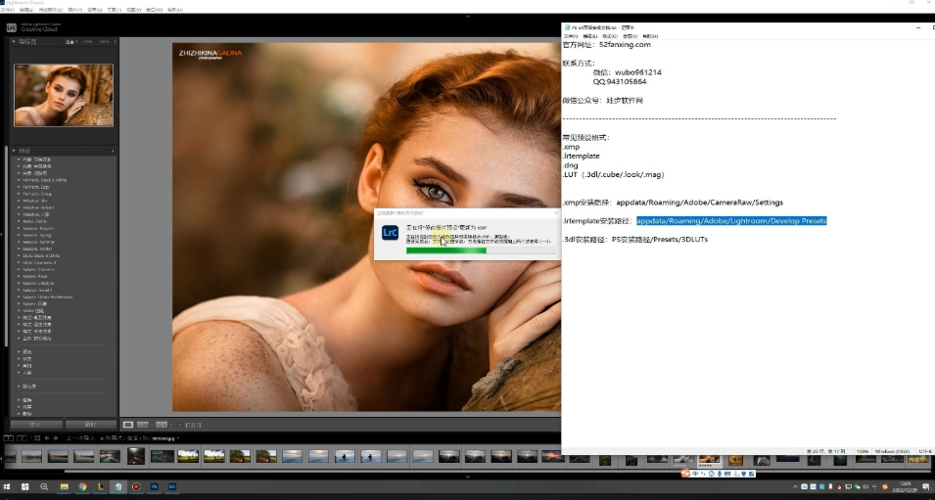Click the Lightroom Classic logo in header

(13, 25)
